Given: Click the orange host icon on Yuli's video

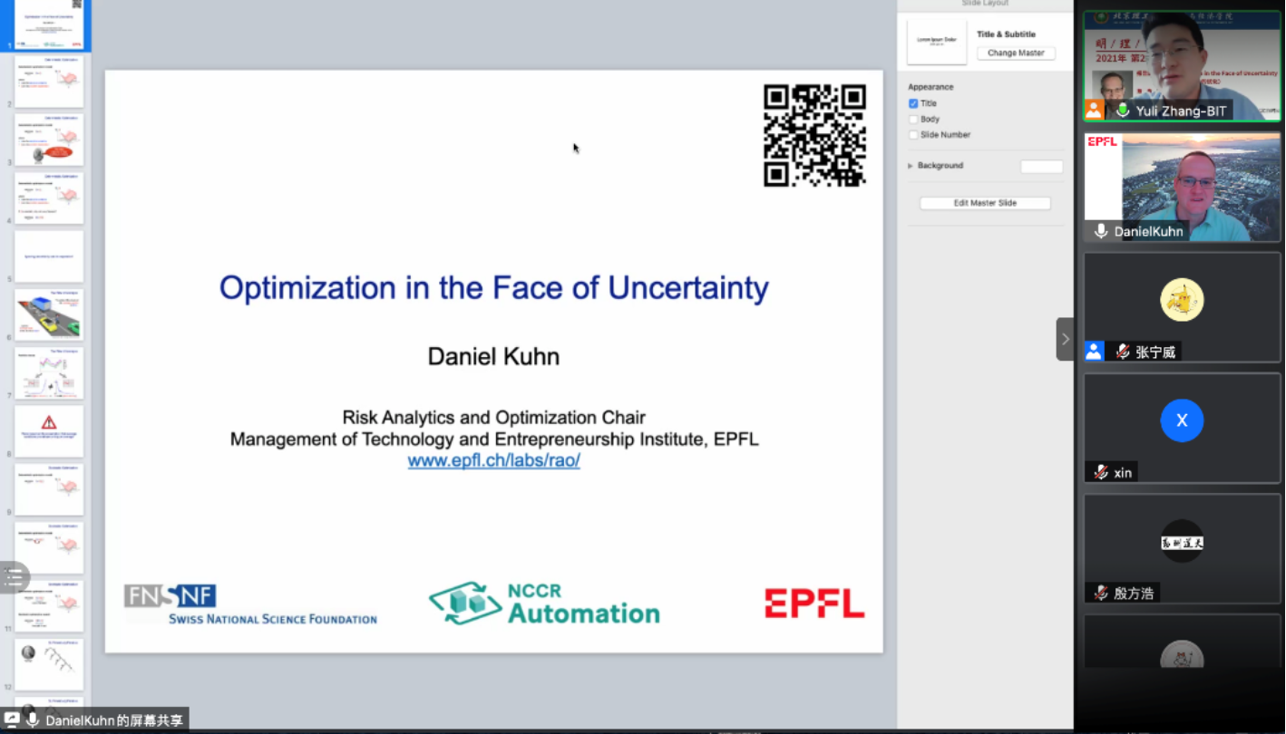Looking at the screenshot, I should (1095, 110).
